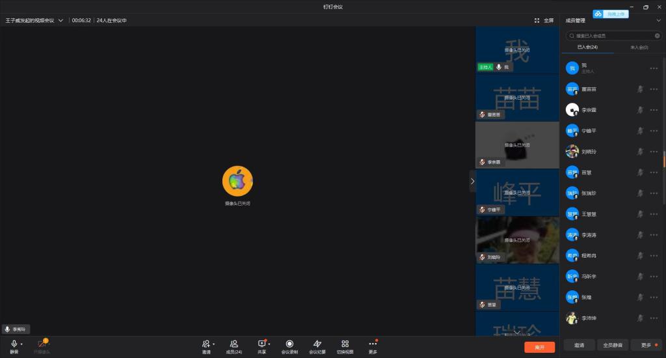666x358 pixels.
Task: Open the 更多 button below member list
Action: (x=646, y=345)
